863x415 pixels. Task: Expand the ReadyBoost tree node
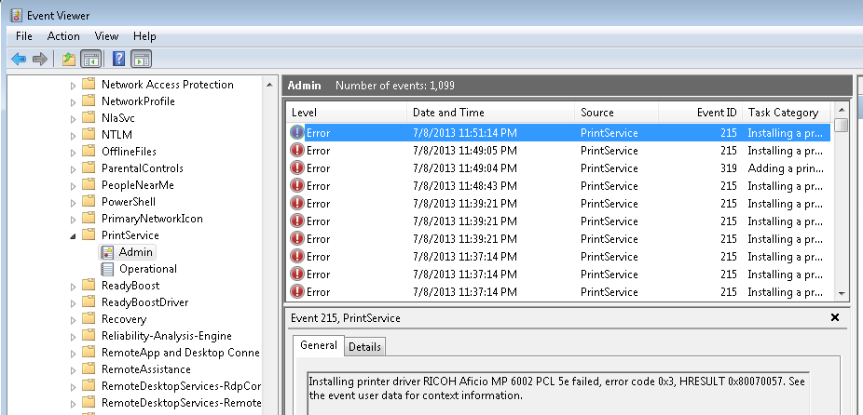[x=74, y=286]
